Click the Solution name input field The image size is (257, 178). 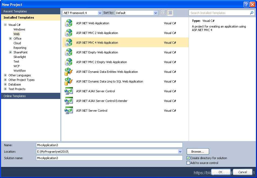109,158
